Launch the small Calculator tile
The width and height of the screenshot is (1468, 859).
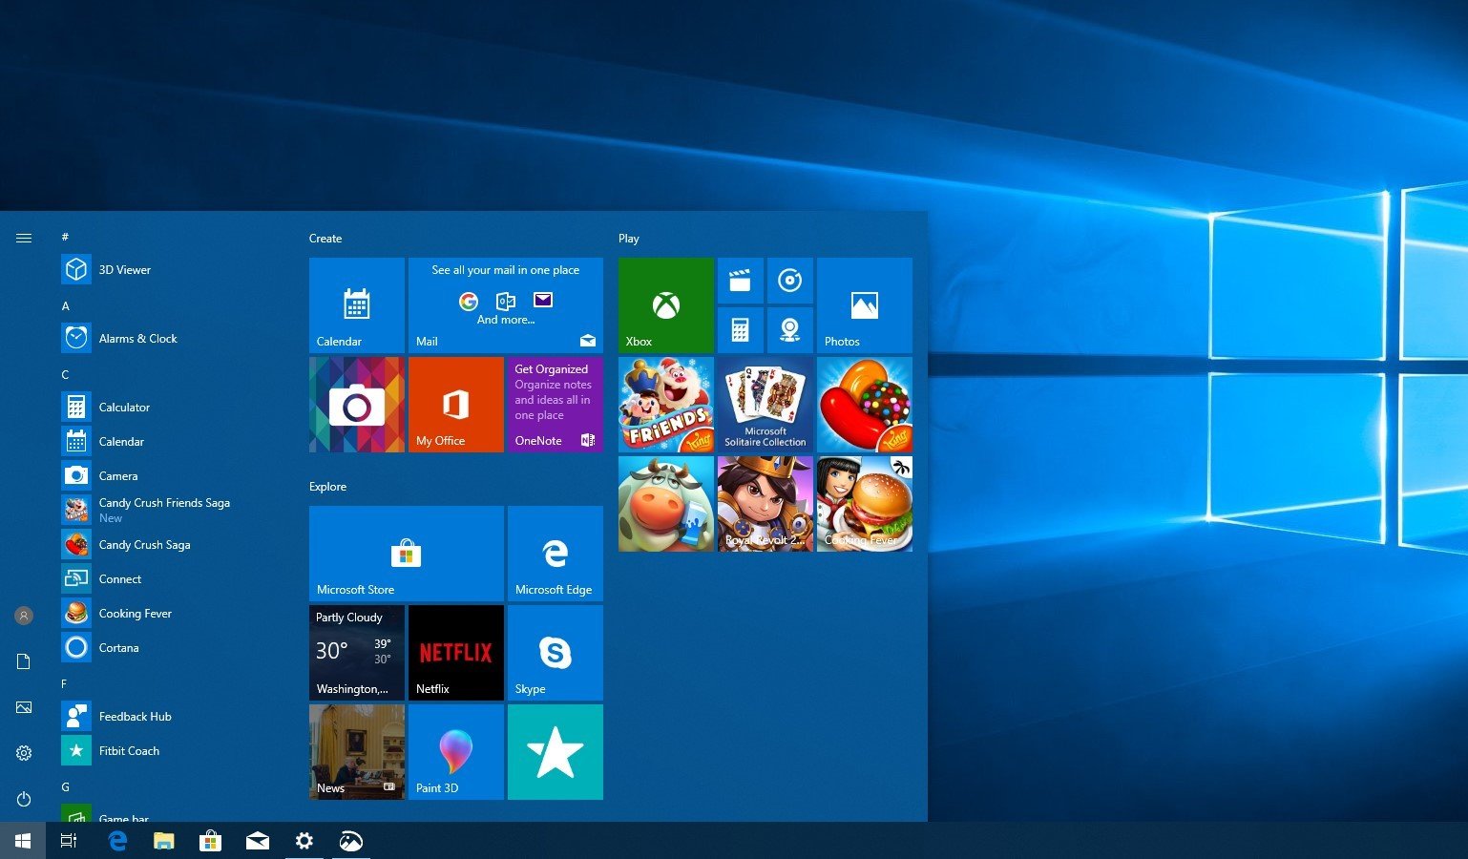click(x=741, y=329)
